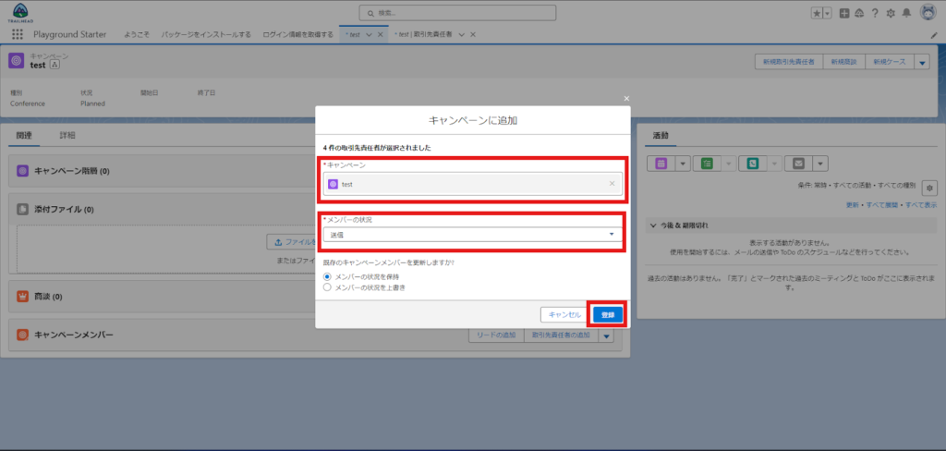Expand the 今後 & 期限切れ section chevron
946x451 pixels.
(654, 225)
